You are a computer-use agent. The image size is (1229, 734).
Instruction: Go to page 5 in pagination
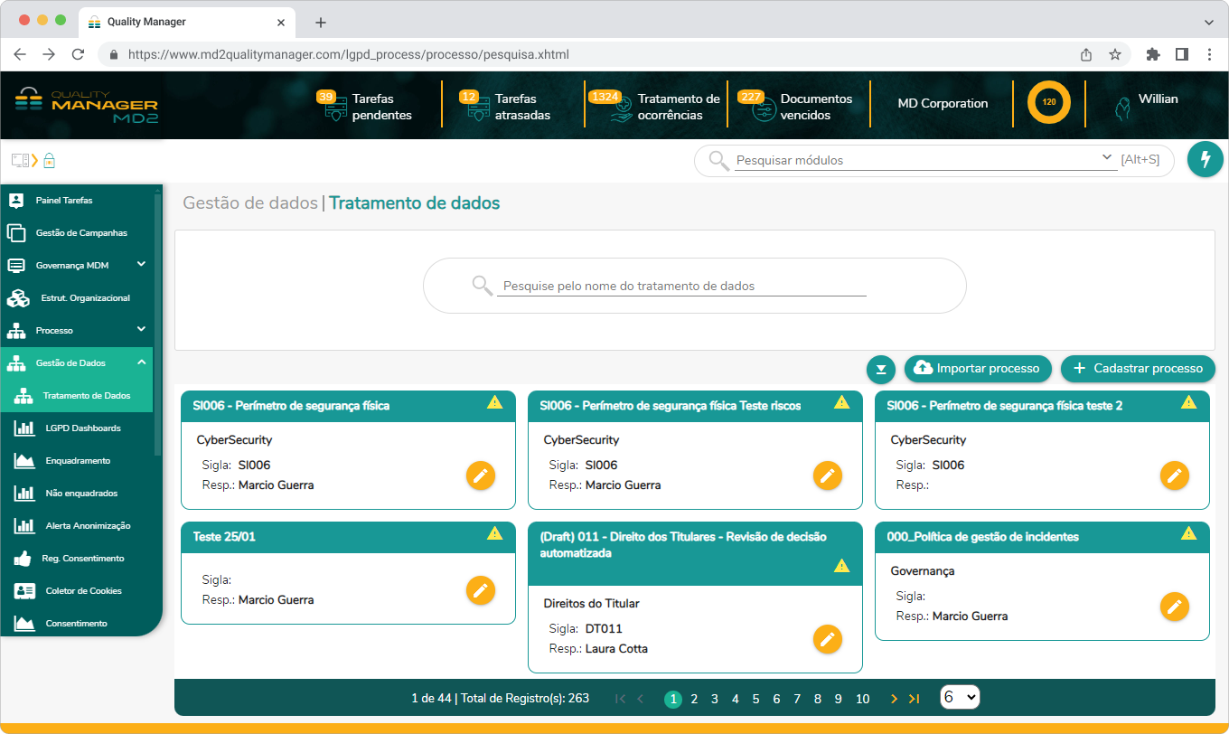click(x=755, y=699)
